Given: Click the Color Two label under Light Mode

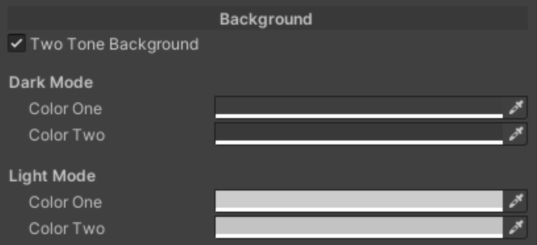Looking at the screenshot, I should pos(67,228).
